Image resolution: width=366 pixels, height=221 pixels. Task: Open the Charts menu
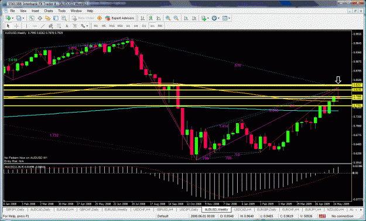[49, 11]
